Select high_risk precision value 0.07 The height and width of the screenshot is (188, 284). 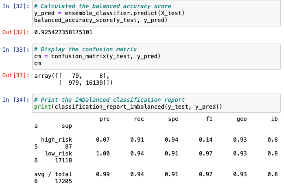tap(103, 140)
